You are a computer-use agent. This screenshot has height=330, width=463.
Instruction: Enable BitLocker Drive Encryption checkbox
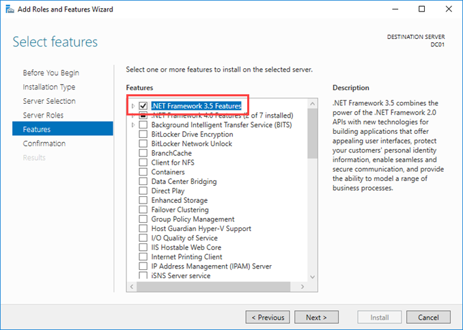[143, 134]
